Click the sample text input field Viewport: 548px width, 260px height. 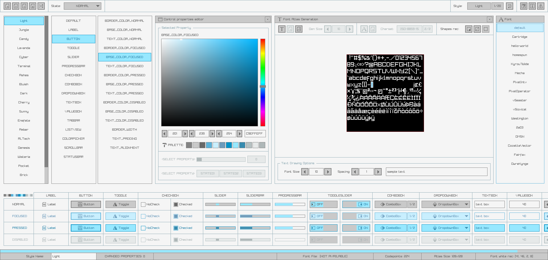point(437,172)
